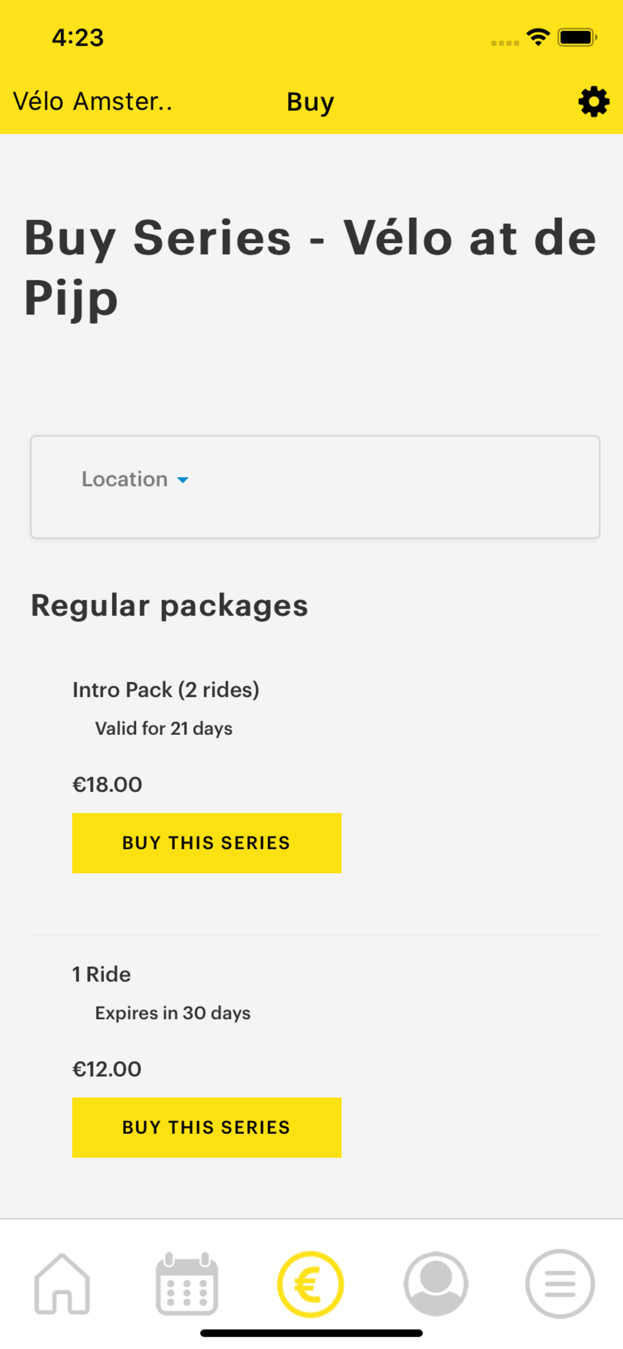
Task: Click the blue Location dropdown arrow
Action: (183, 480)
